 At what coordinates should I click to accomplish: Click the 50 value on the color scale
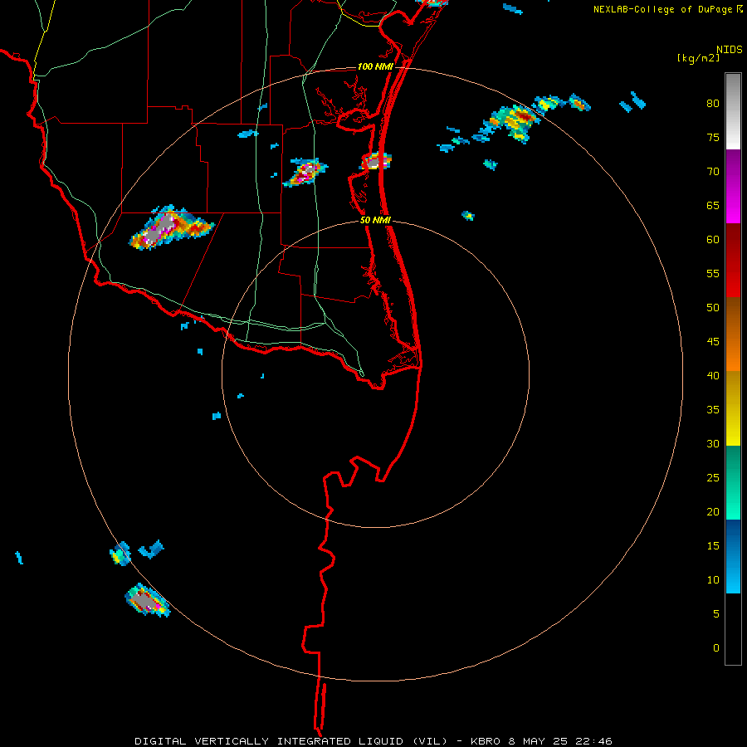(713, 308)
